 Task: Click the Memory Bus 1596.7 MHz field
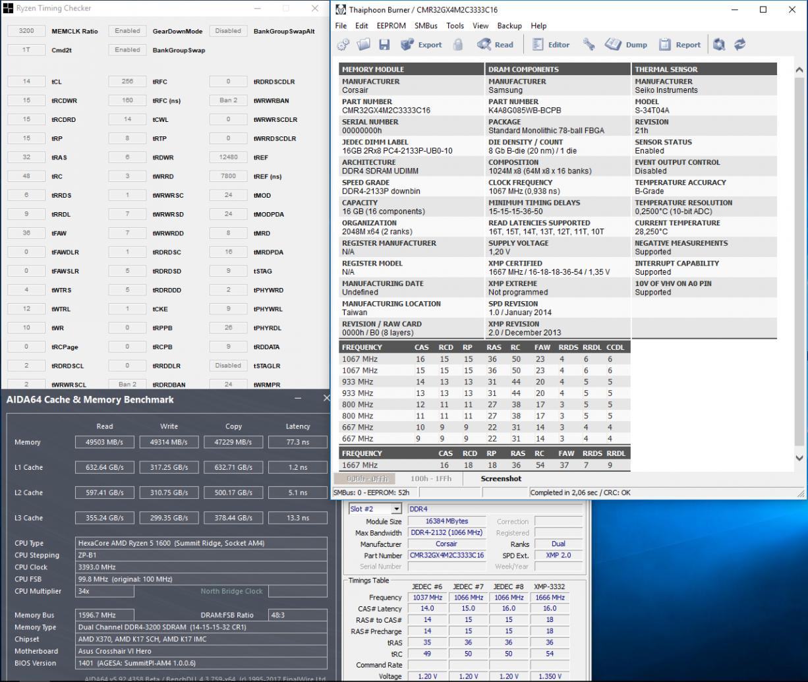pos(105,615)
